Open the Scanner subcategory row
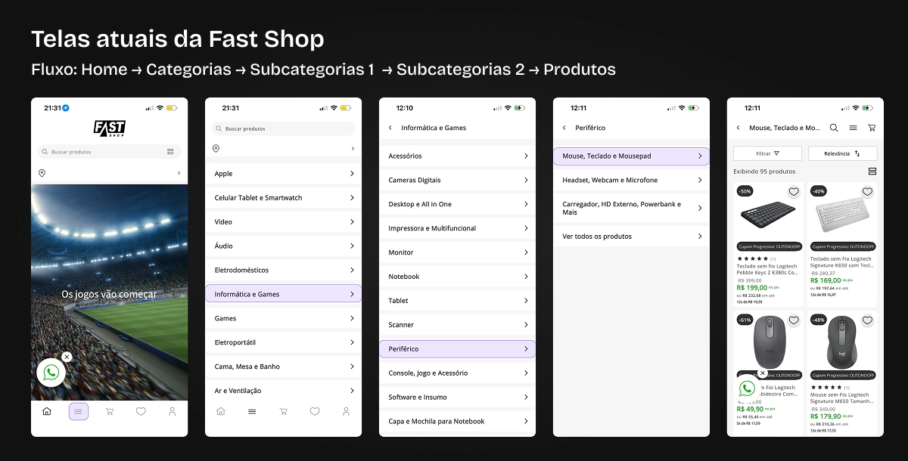This screenshot has width=908, height=461. 457,325
